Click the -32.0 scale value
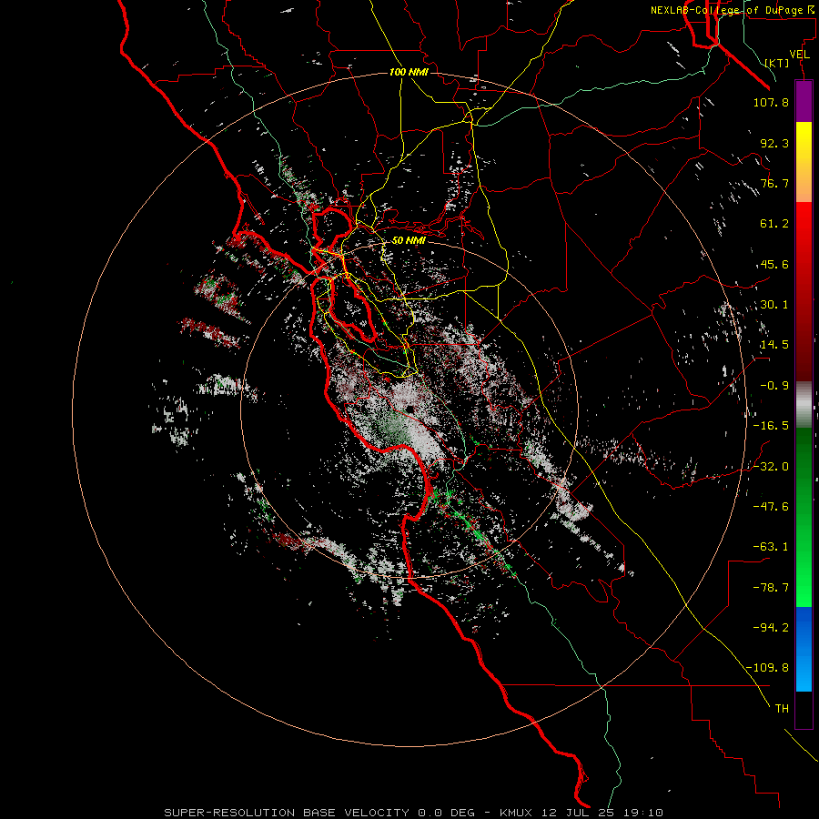 coord(771,467)
